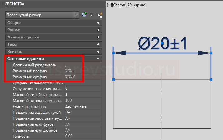Click the Размерный суффикс value field

[x=83, y=77]
